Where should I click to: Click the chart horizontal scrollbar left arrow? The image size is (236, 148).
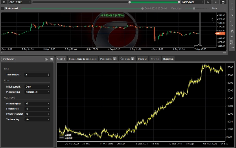click(x=2, y=53)
